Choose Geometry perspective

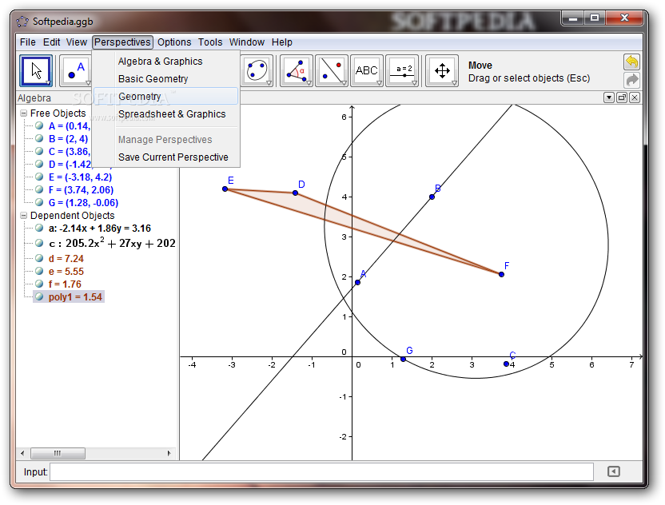tap(165, 96)
